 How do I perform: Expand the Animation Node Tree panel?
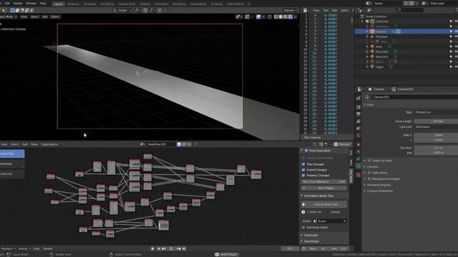click(x=318, y=196)
